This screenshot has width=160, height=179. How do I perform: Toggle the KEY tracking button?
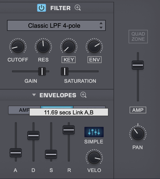click(x=69, y=60)
